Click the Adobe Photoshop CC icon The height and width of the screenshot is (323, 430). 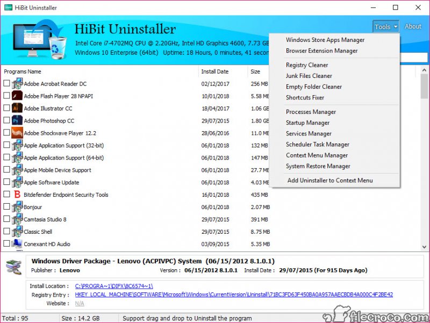tap(17, 120)
